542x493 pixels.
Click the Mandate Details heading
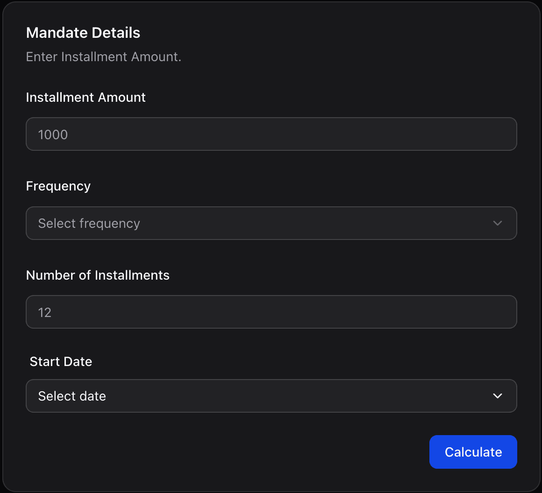click(x=83, y=33)
